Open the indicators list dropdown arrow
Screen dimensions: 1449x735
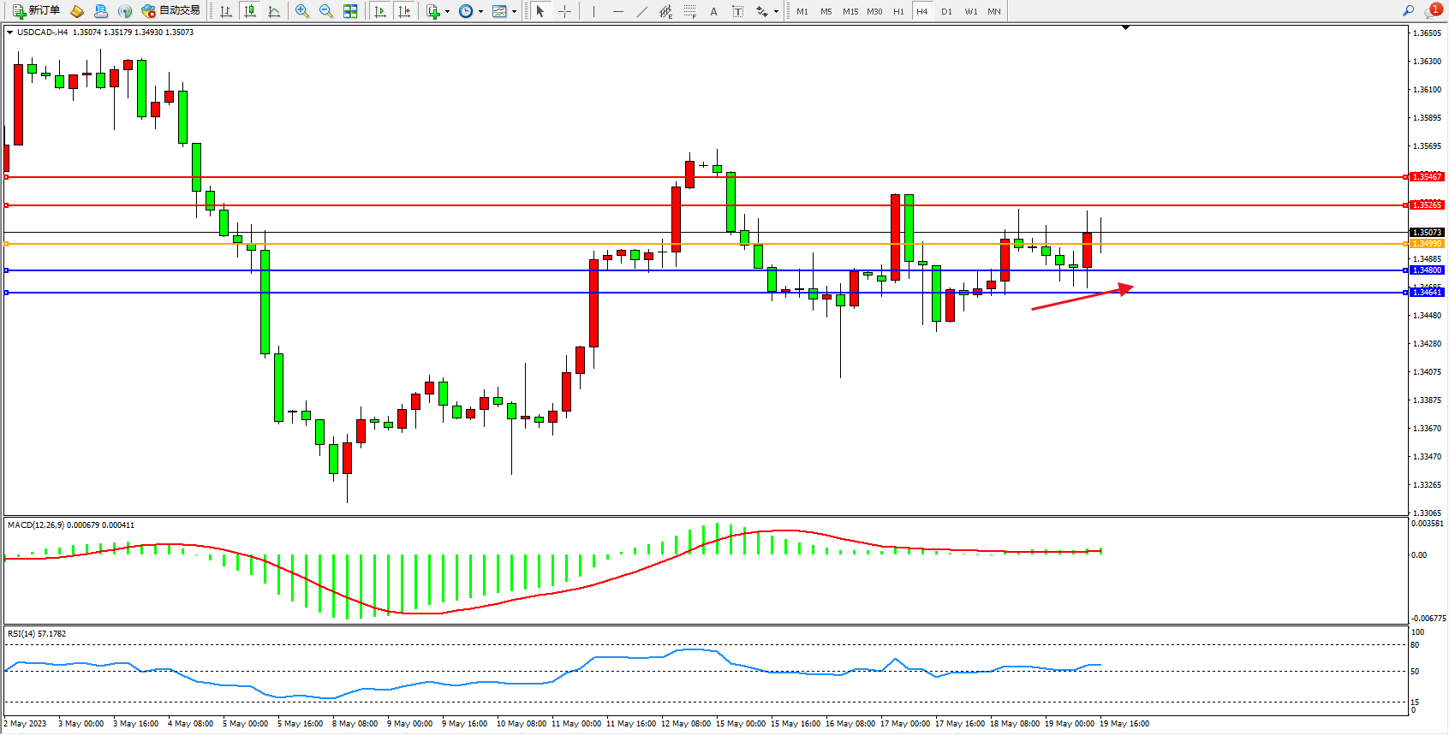[447, 12]
